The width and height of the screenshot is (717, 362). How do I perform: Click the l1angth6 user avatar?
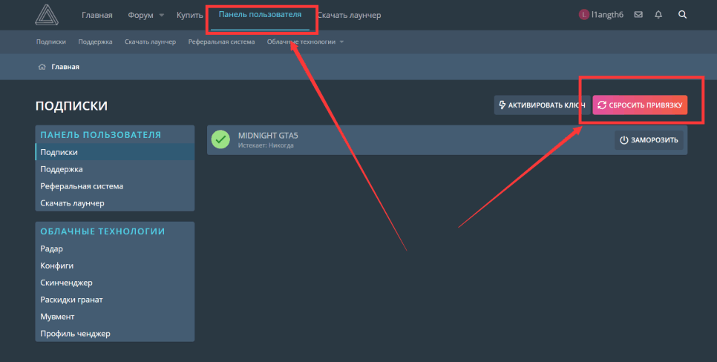[x=584, y=15]
